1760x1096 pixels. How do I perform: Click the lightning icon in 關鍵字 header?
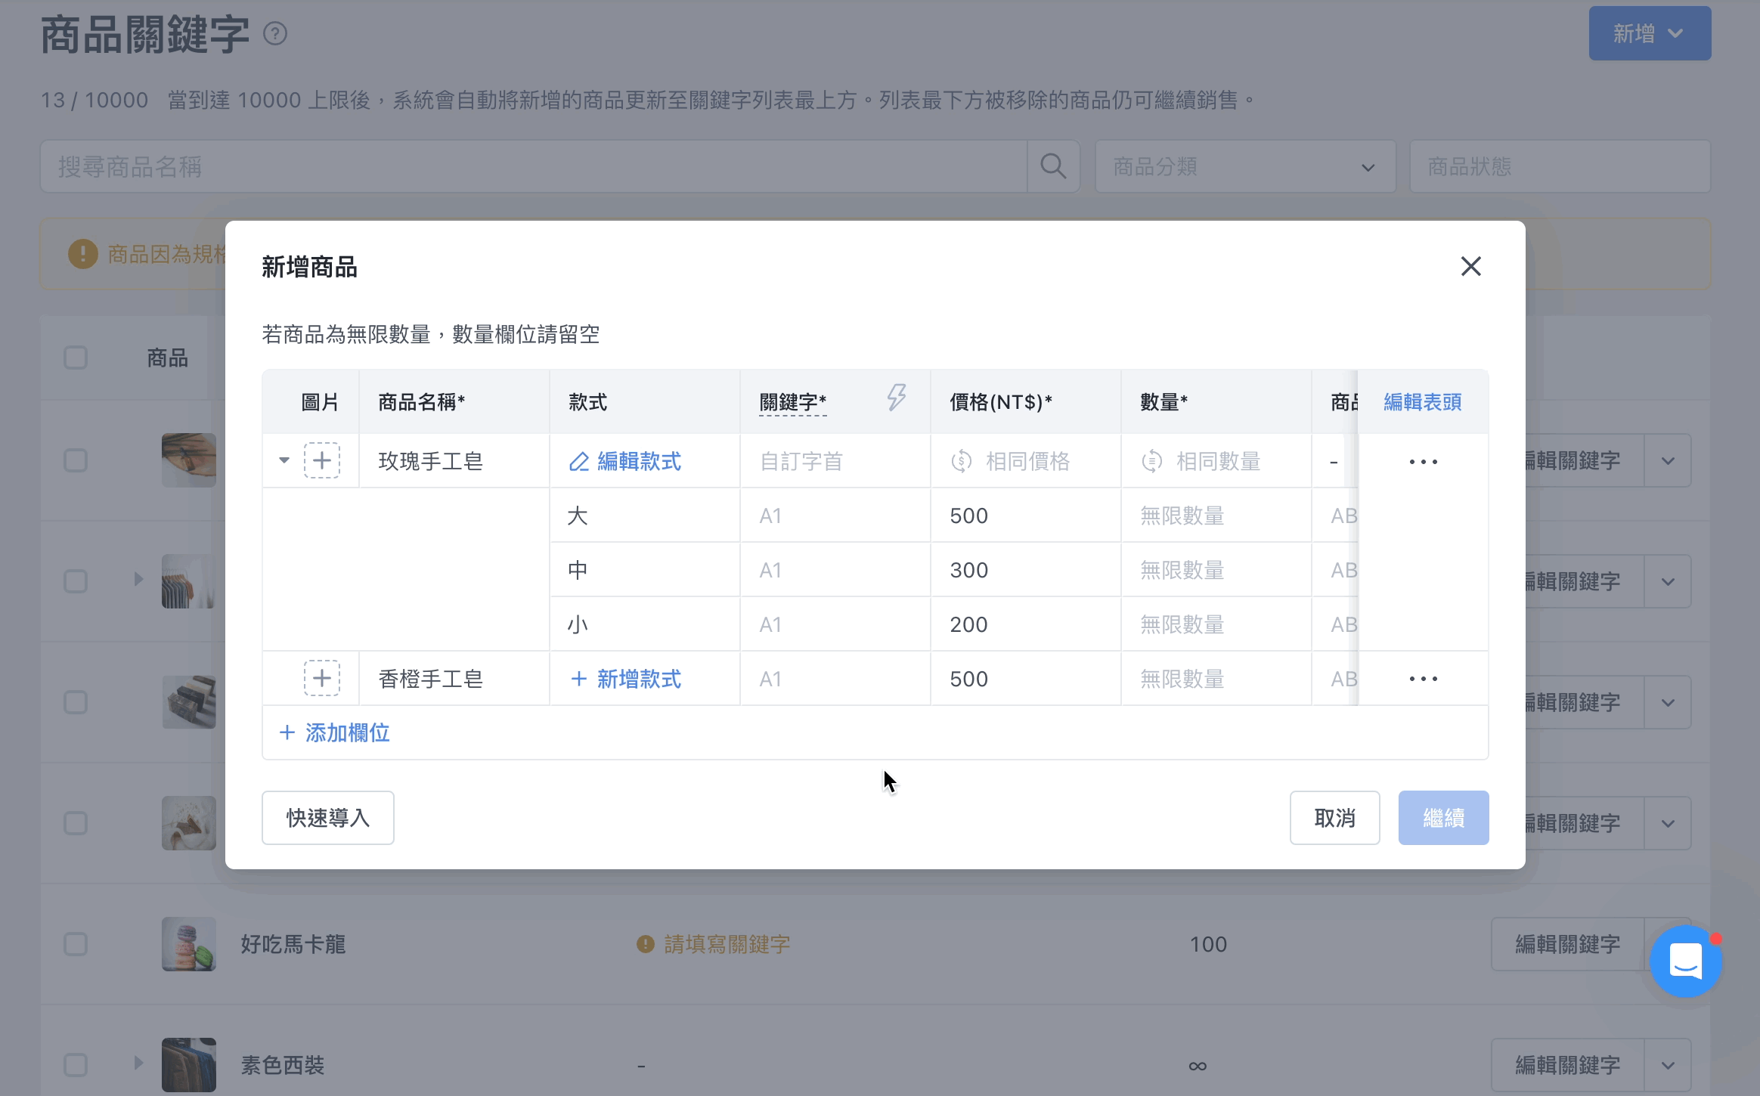pyautogui.click(x=897, y=397)
